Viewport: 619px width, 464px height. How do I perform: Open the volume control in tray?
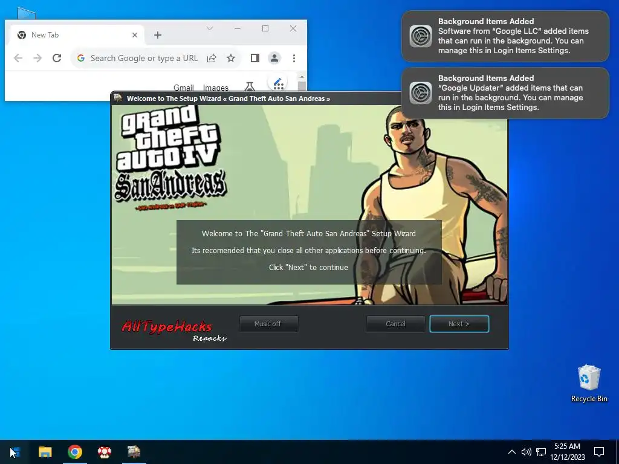tap(527, 452)
